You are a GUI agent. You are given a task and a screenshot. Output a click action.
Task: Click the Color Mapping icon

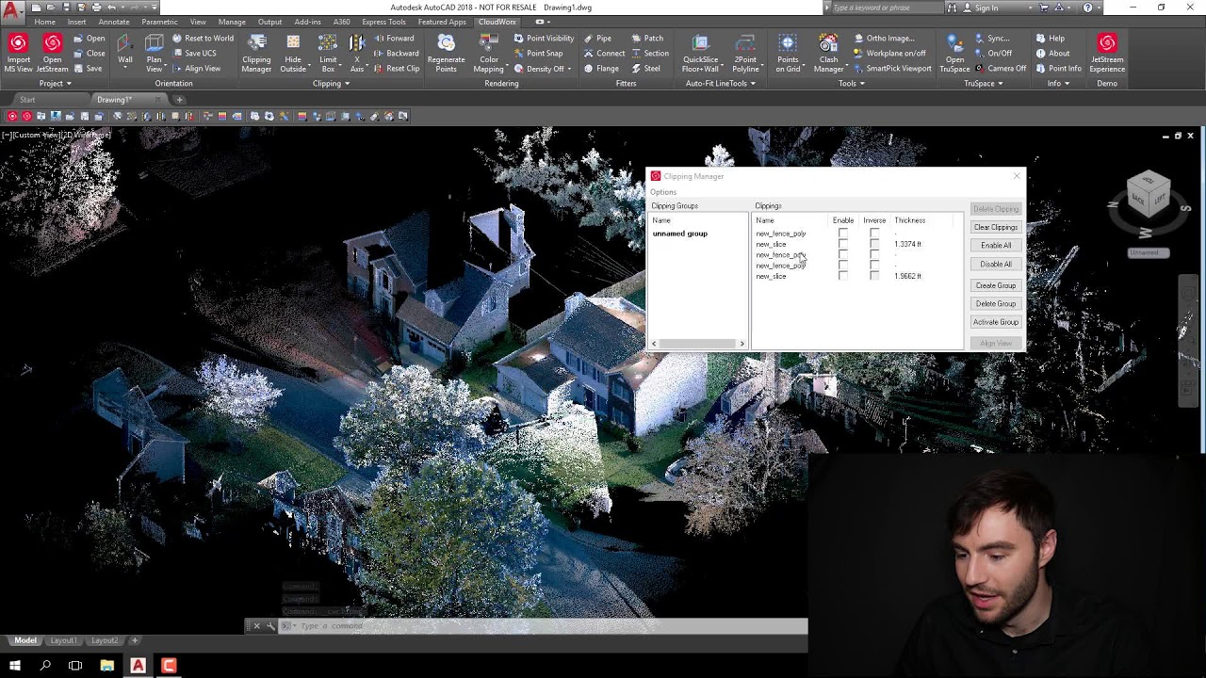pos(488,53)
